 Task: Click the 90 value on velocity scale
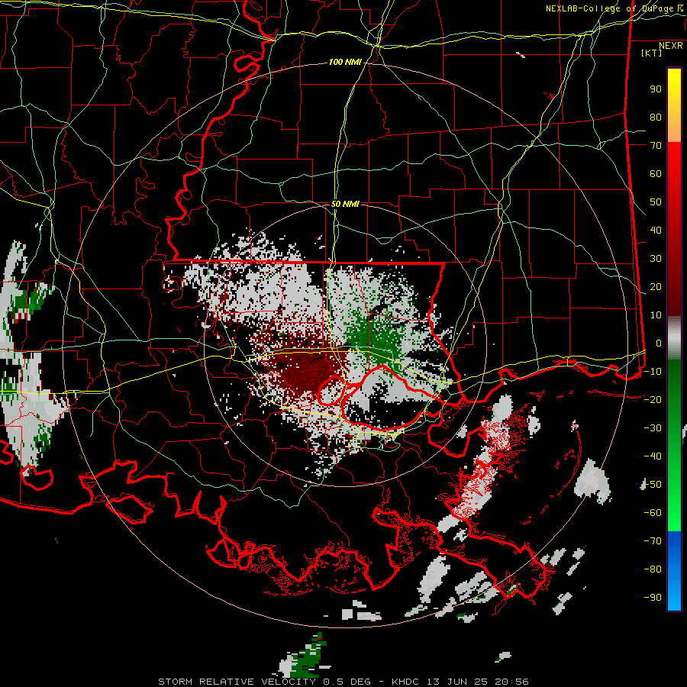656,89
